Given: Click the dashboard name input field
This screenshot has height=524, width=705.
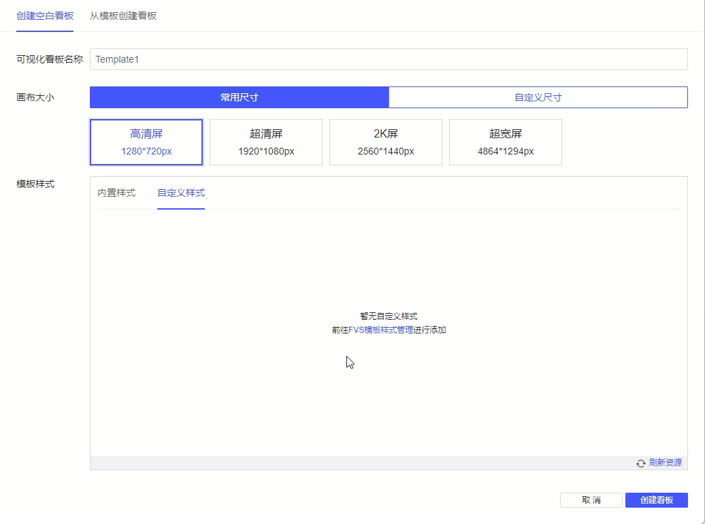Looking at the screenshot, I should coord(388,59).
